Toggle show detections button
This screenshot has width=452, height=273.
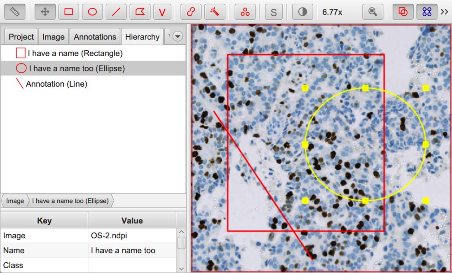[426, 12]
